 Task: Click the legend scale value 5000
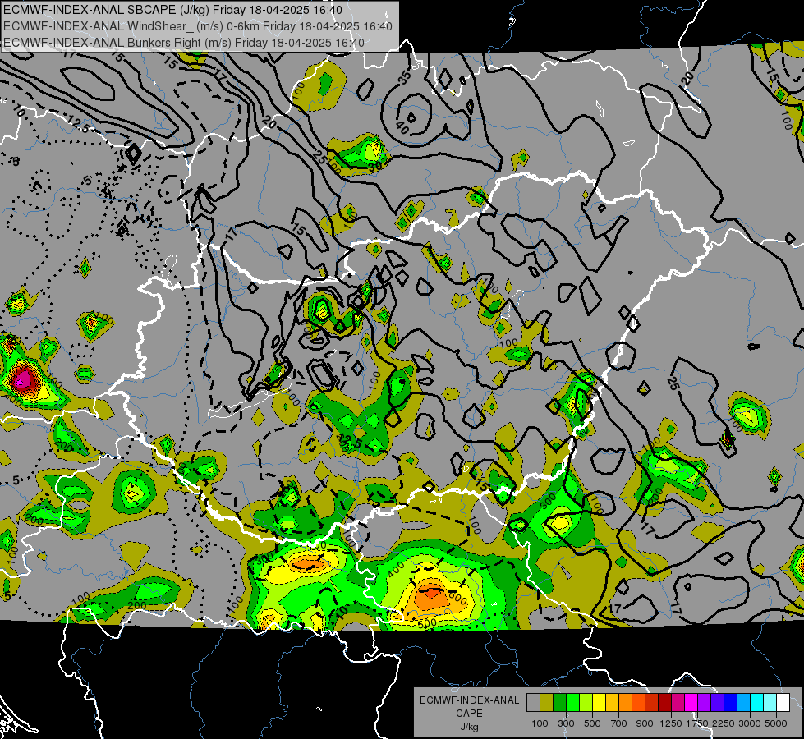776,723
